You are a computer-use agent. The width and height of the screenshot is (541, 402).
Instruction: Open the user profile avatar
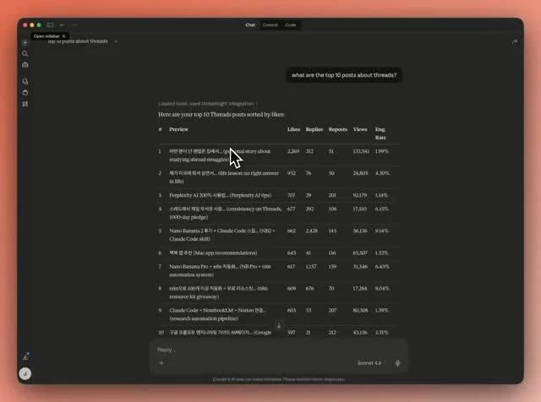click(x=25, y=374)
